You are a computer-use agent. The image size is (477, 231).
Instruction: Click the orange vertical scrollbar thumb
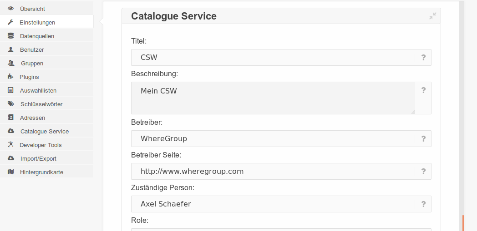[463, 223]
